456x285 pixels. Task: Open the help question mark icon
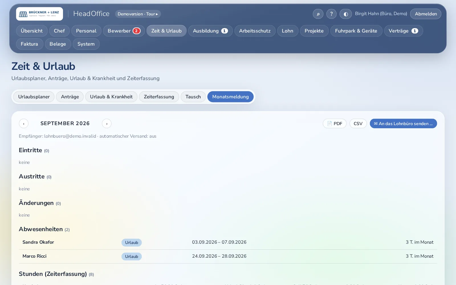click(x=331, y=14)
